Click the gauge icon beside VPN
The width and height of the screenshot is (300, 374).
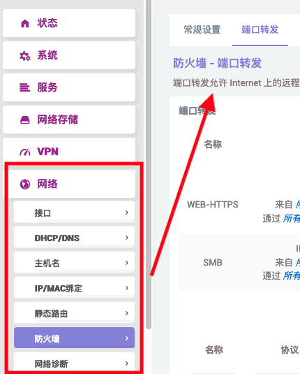[24, 152]
